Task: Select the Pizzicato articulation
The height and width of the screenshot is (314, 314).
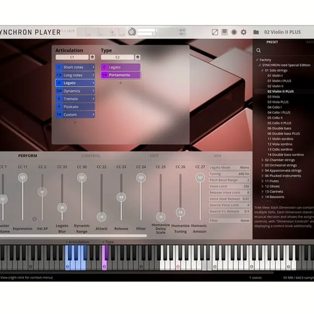Action: (x=75, y=107)
